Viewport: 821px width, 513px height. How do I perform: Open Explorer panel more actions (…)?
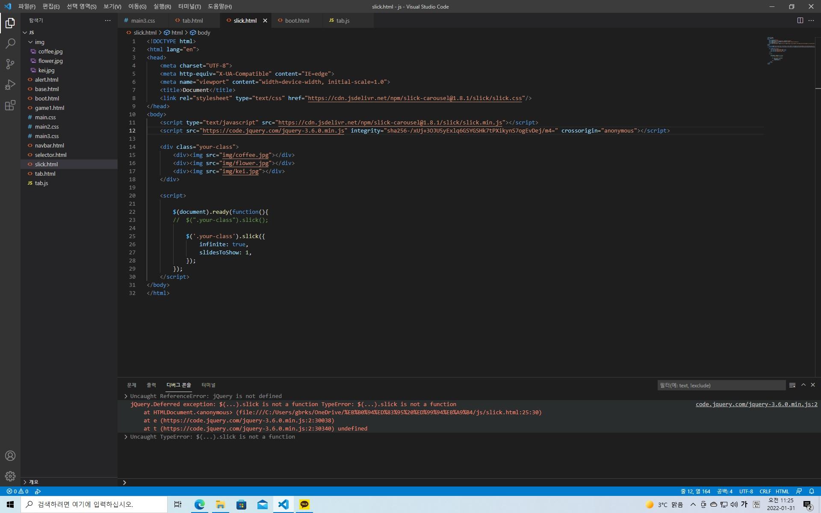coord(108,21)
